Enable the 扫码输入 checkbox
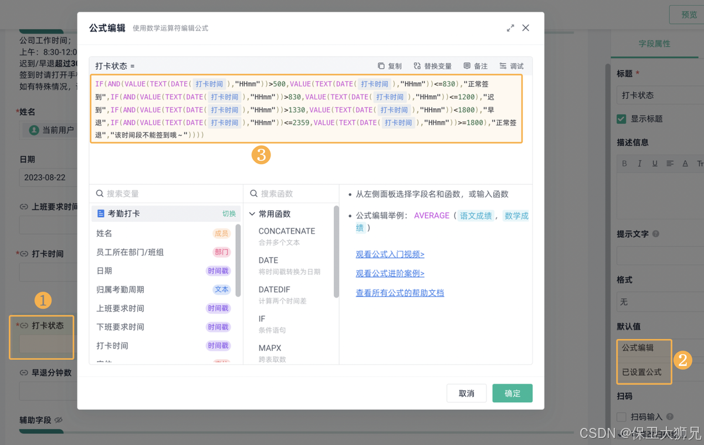This screenshot has width=704, height=445. [621, 417]
